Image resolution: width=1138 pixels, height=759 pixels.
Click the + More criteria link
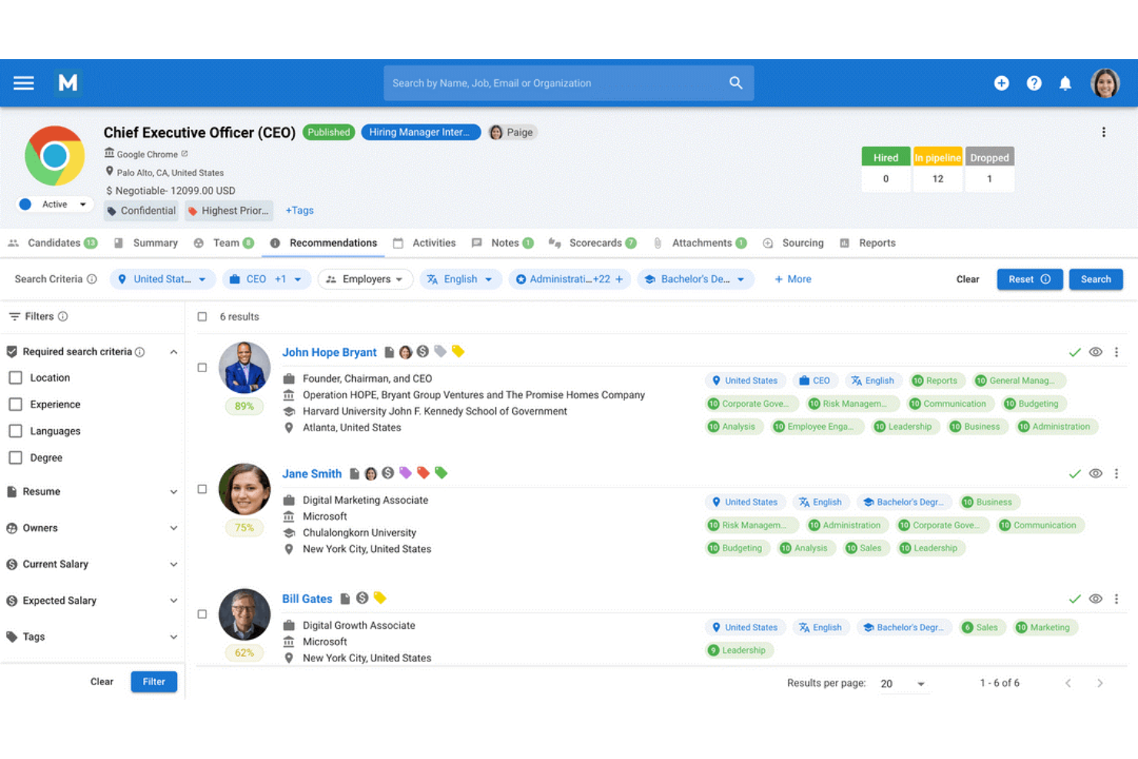coord(792,279)
